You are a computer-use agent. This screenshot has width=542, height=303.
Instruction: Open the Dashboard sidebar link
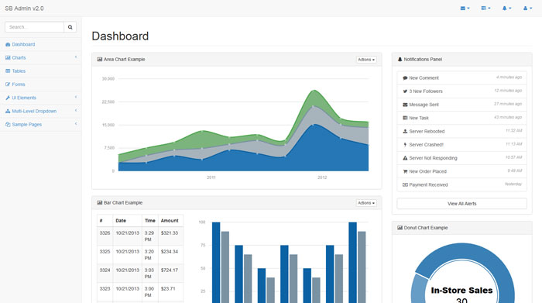pos(40,45)
